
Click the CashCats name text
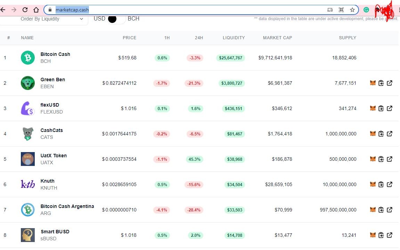coord(51,130)
